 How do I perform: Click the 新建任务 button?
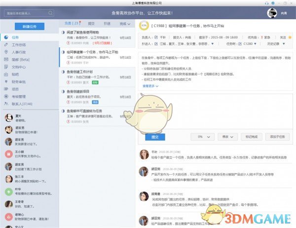30,27
